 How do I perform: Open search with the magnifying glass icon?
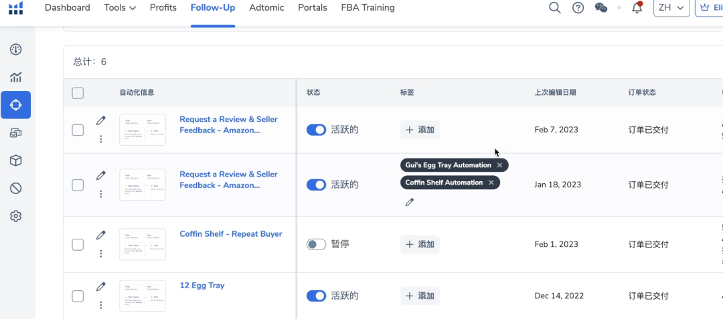[554, 8]
